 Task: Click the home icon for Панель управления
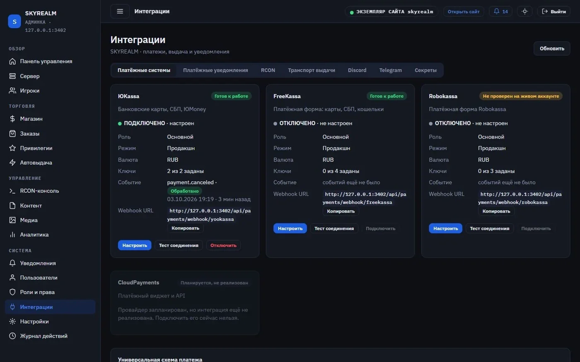12,61
